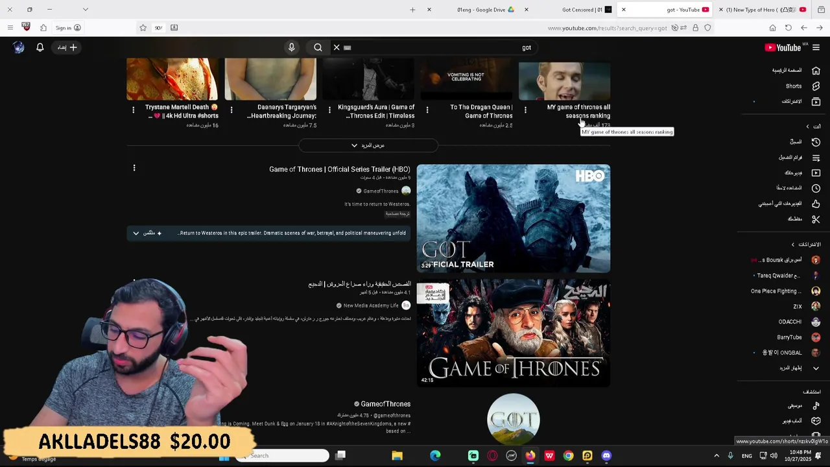Open options for To The Dragon Queen short

click(x=427, y=110)
